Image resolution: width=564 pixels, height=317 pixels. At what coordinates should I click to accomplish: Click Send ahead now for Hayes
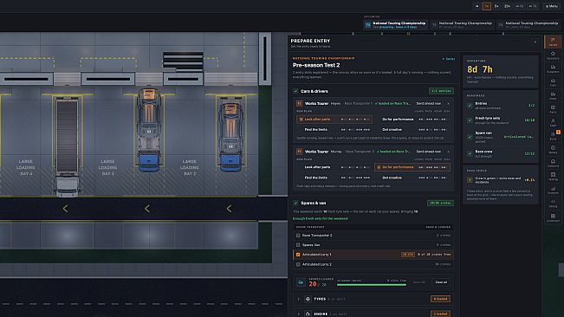coord(428,104)
